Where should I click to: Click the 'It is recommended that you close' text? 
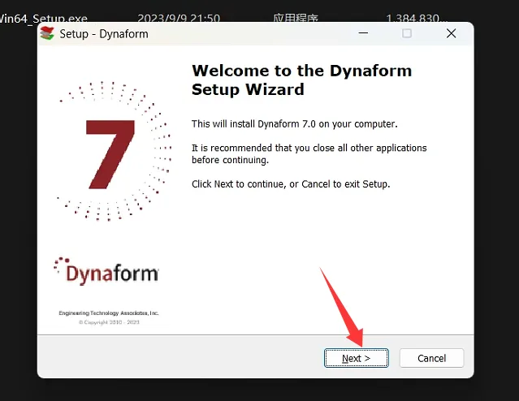(309, 154)
